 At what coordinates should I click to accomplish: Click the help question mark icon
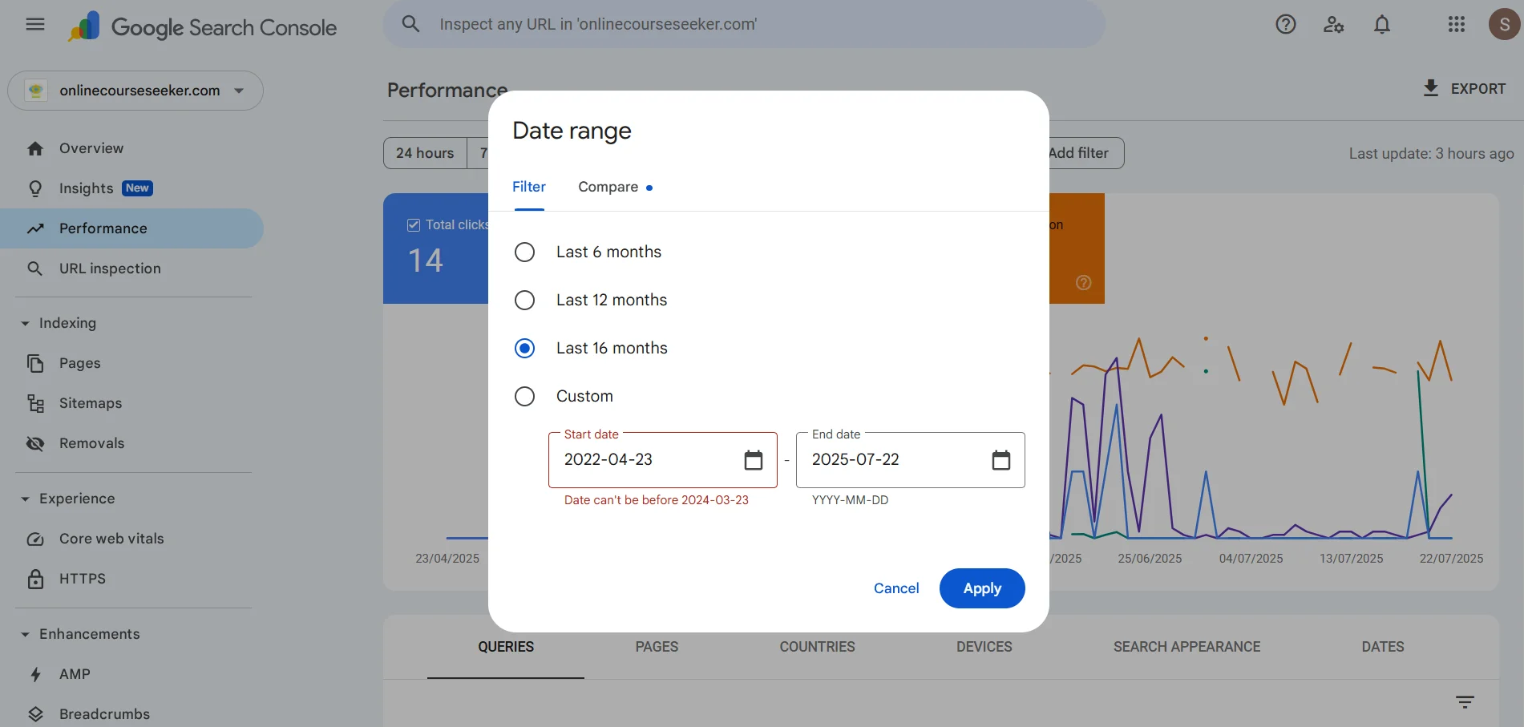1285,25
